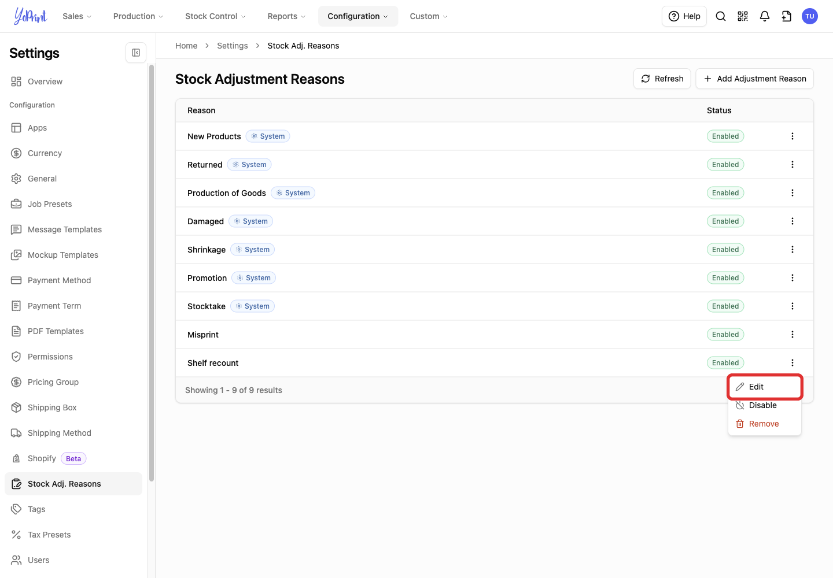833x578 pixels.
Task: Choose Disable from the context menu
Action: pyautogui.click(x=765, y=405)
